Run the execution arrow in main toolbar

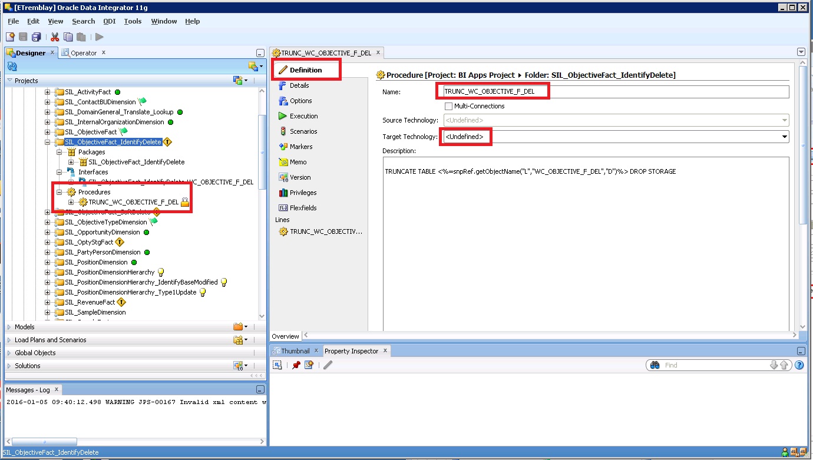tap(99, 37)
